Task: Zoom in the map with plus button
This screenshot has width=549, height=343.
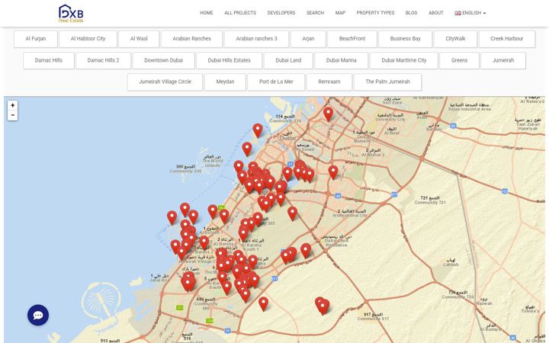Action: [13, 105]
